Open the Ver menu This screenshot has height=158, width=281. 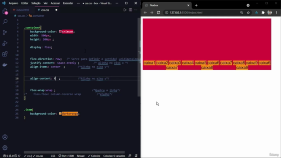[x=46, y=3]
